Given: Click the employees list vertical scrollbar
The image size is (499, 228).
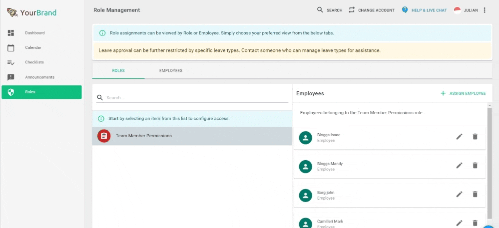Looking at the screenshot, I should (x=490, y=163).
